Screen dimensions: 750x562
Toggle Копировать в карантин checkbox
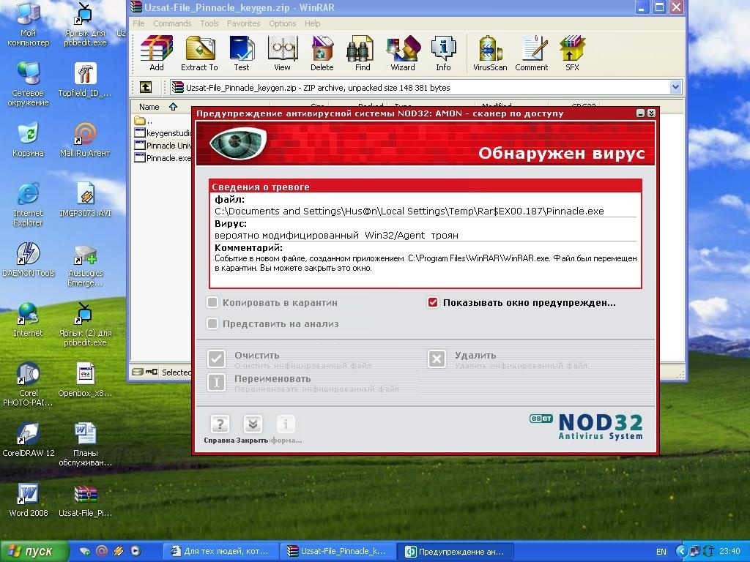[212, 302]
